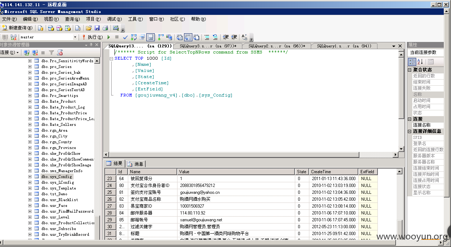Viewport: 451px width, 247px height.
Task: Click the 114.80.110.92 mail server cell
Action: click(x=236, y=213)
